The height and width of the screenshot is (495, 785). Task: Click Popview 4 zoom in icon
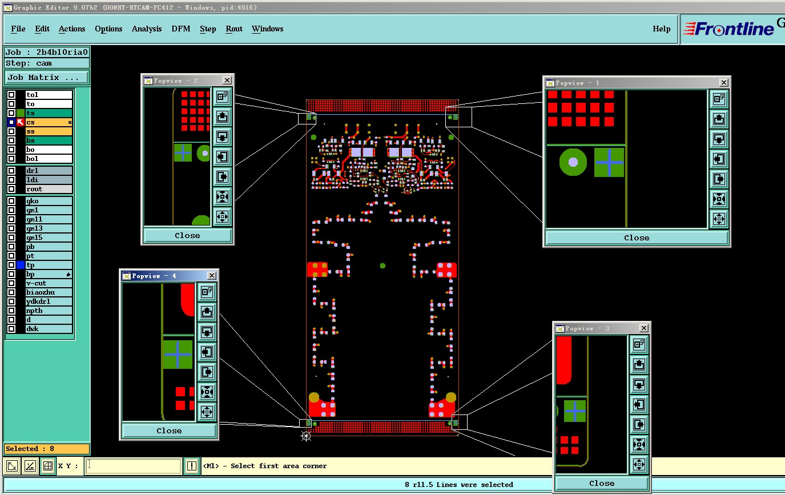(207, 392)
